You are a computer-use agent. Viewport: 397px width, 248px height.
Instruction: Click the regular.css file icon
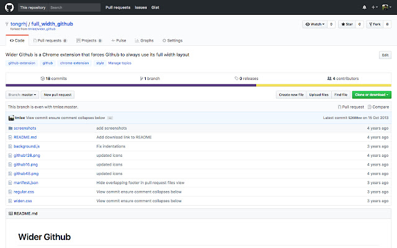pyautogui.click(x=10, y=192)
